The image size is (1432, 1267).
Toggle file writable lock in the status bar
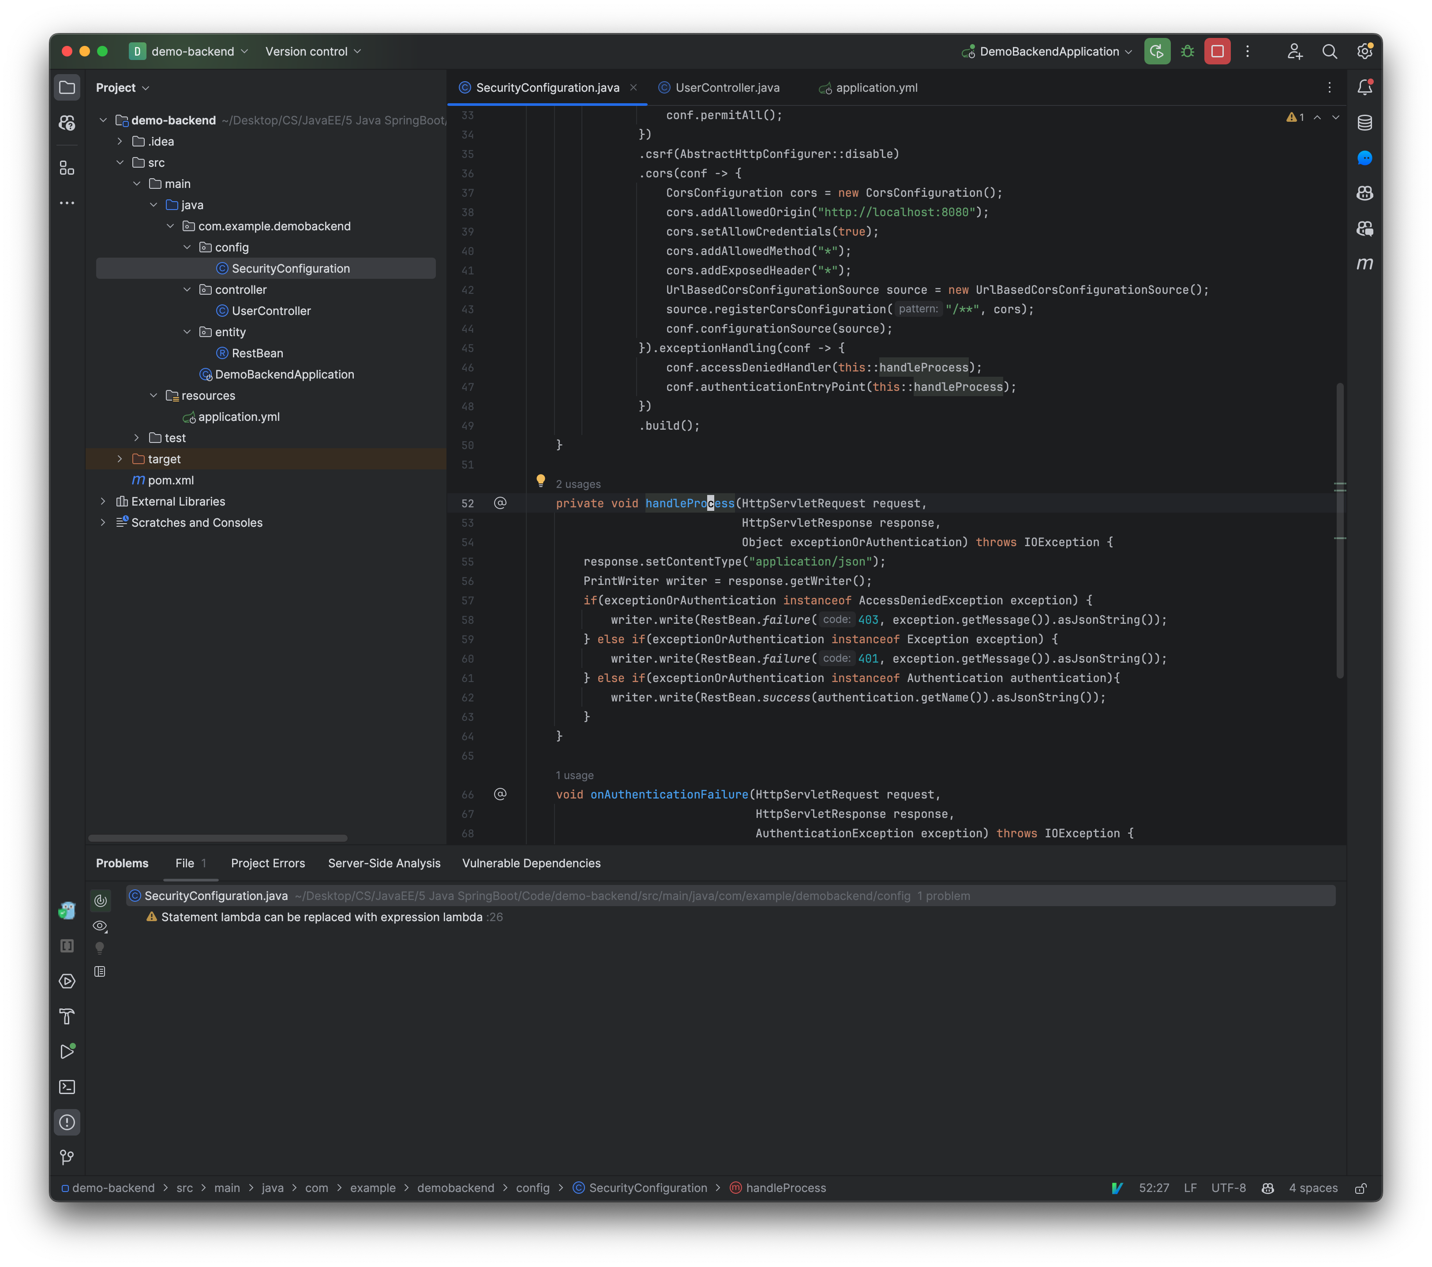pyautogui.click(x=1362, y=1188)
